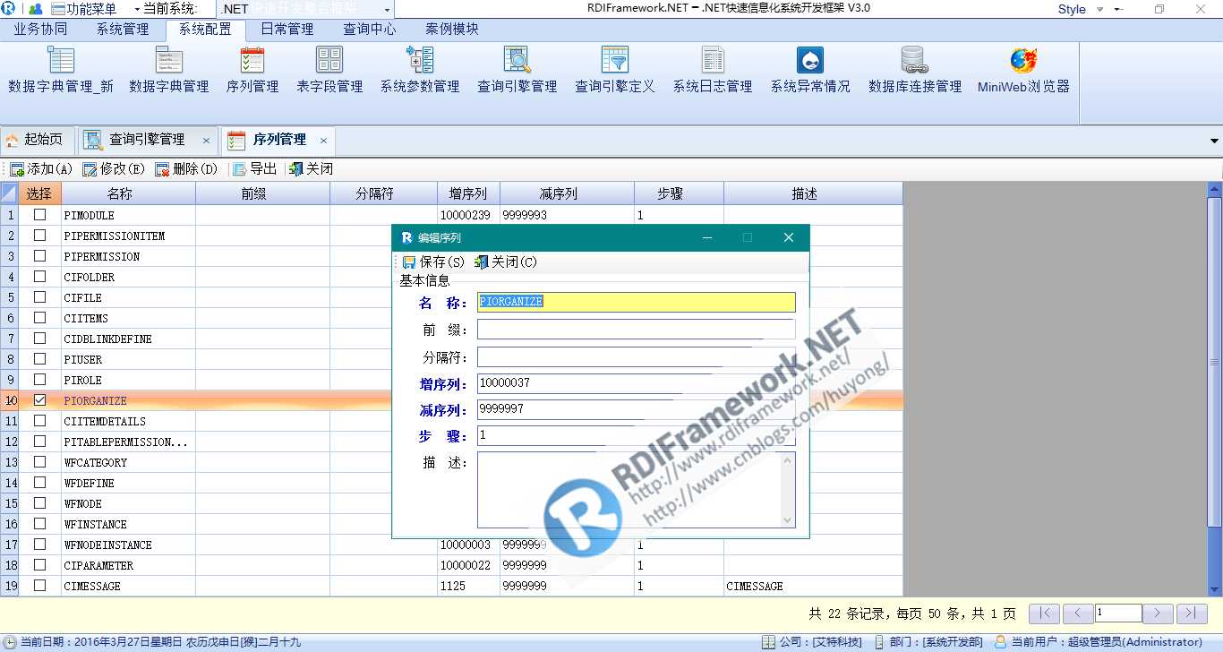The image size is (1223, 652).
Task: Click the grid vertical scrollbar down arrow
Action: pos(1215,589)
